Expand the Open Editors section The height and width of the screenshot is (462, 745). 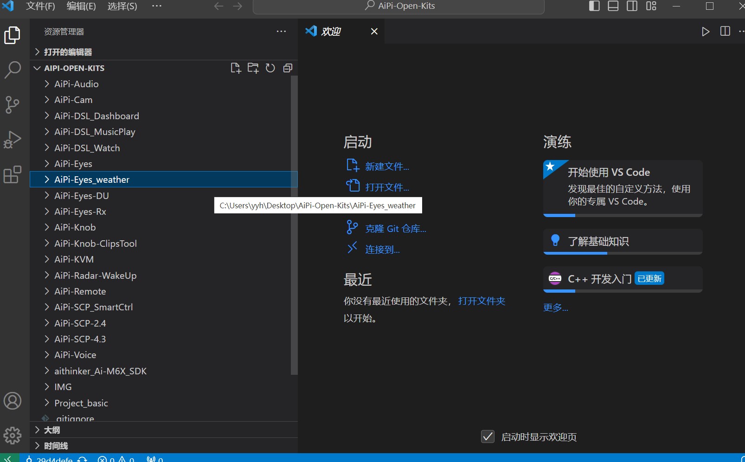pyautogui.click(x=164, y=52)
